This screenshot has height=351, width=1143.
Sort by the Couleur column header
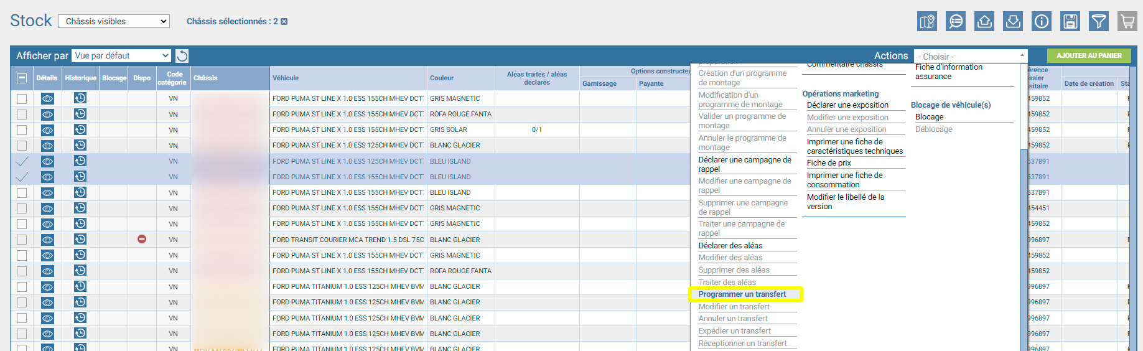click(461, 78)
